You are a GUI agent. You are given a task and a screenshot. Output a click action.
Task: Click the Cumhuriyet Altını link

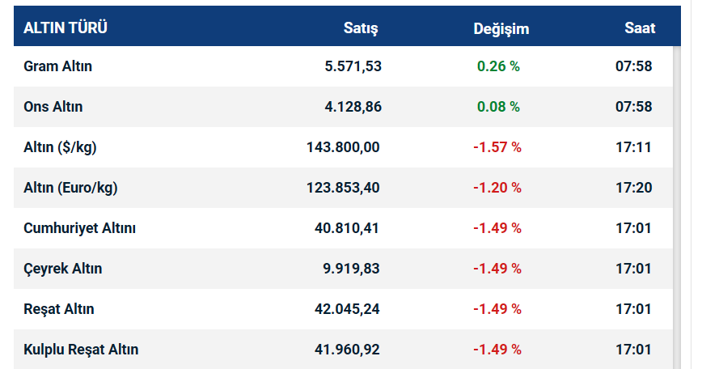pyautogui.click(x=79, y=228)
